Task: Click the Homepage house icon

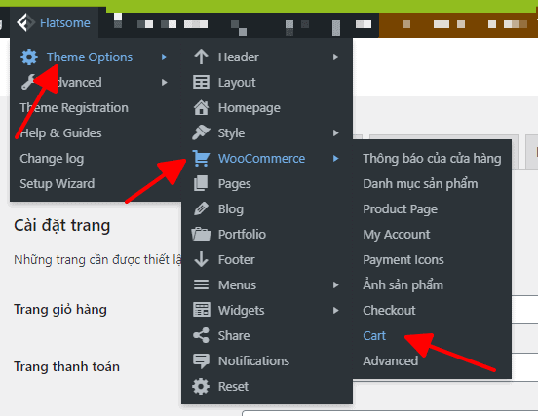Action: (201, 108)
